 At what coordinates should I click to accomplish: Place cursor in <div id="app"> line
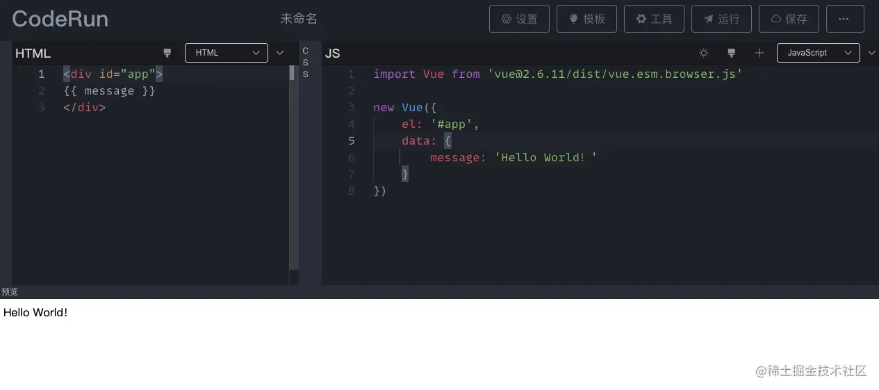tap(113, 74)
